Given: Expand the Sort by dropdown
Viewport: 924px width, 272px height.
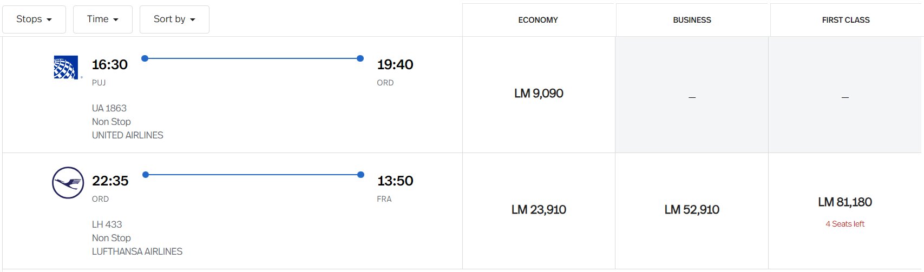Looking at the screenshot, I should [x=174, y=19].
